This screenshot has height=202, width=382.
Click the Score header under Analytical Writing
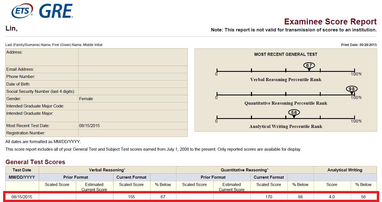332,185
